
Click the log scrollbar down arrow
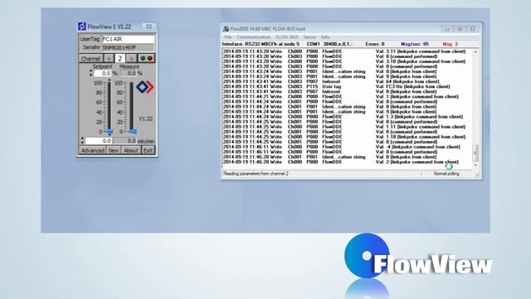coord(475,165)
